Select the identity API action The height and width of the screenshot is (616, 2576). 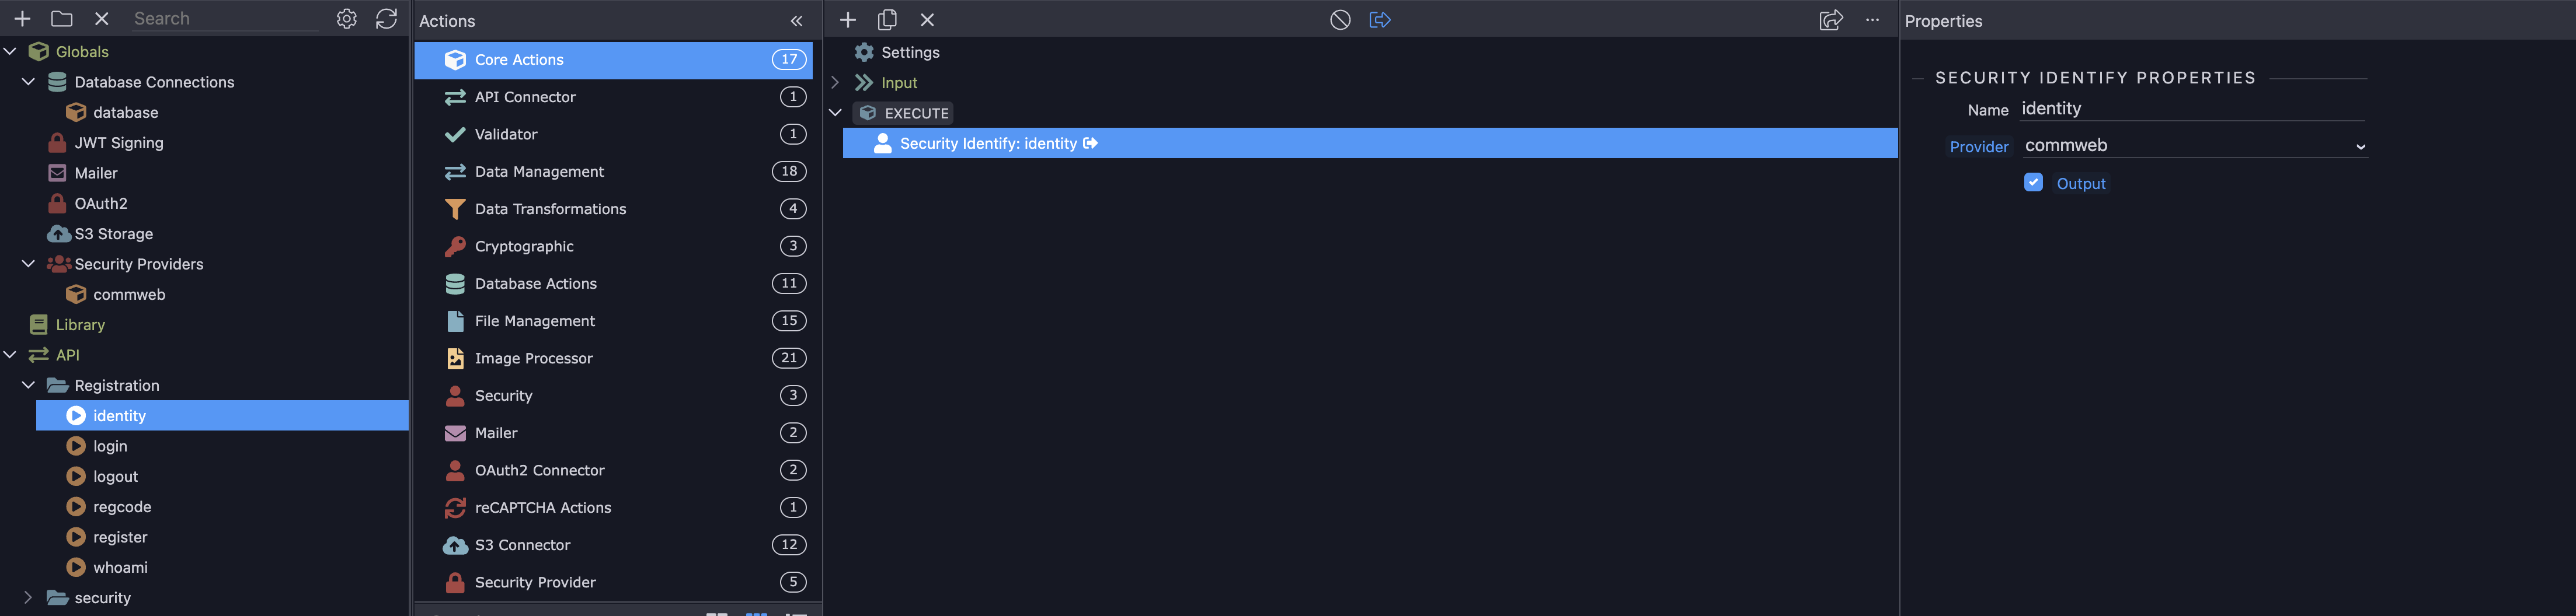point(222,415)
